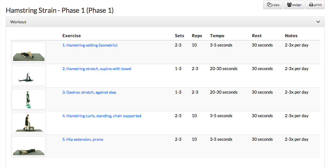Open the Hamstring setting (isometric) thumbnail
Viewport: 329px width, 168px height.
click(x=29, y=52)
